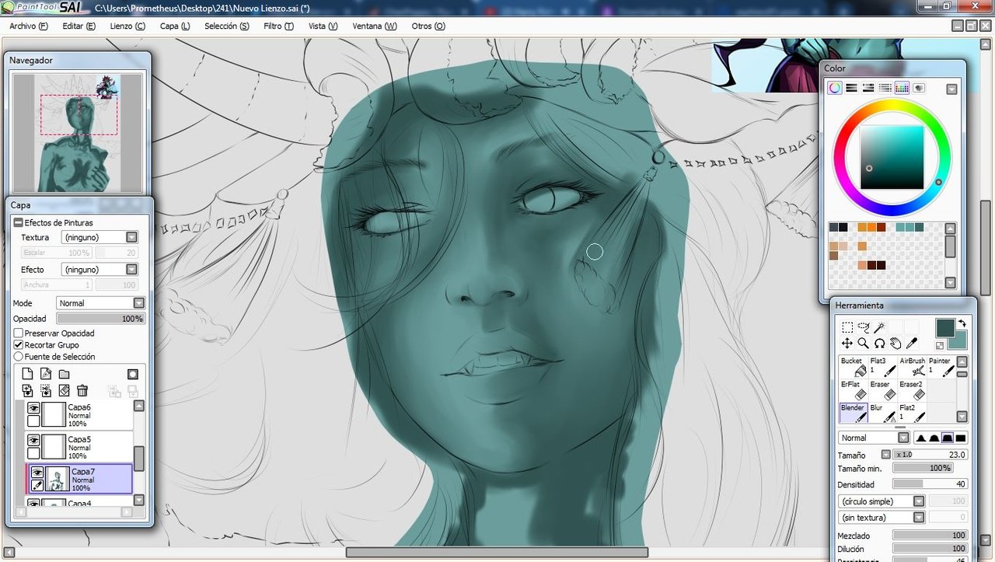Open the Editar menu
This screenshot has height=562, width=995.
click(x=79, y=26)
